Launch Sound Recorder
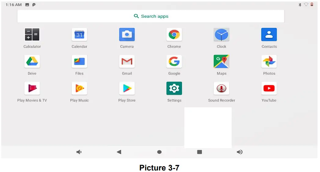Viewport: 320px width, 172px height. [x=221, y=88]
